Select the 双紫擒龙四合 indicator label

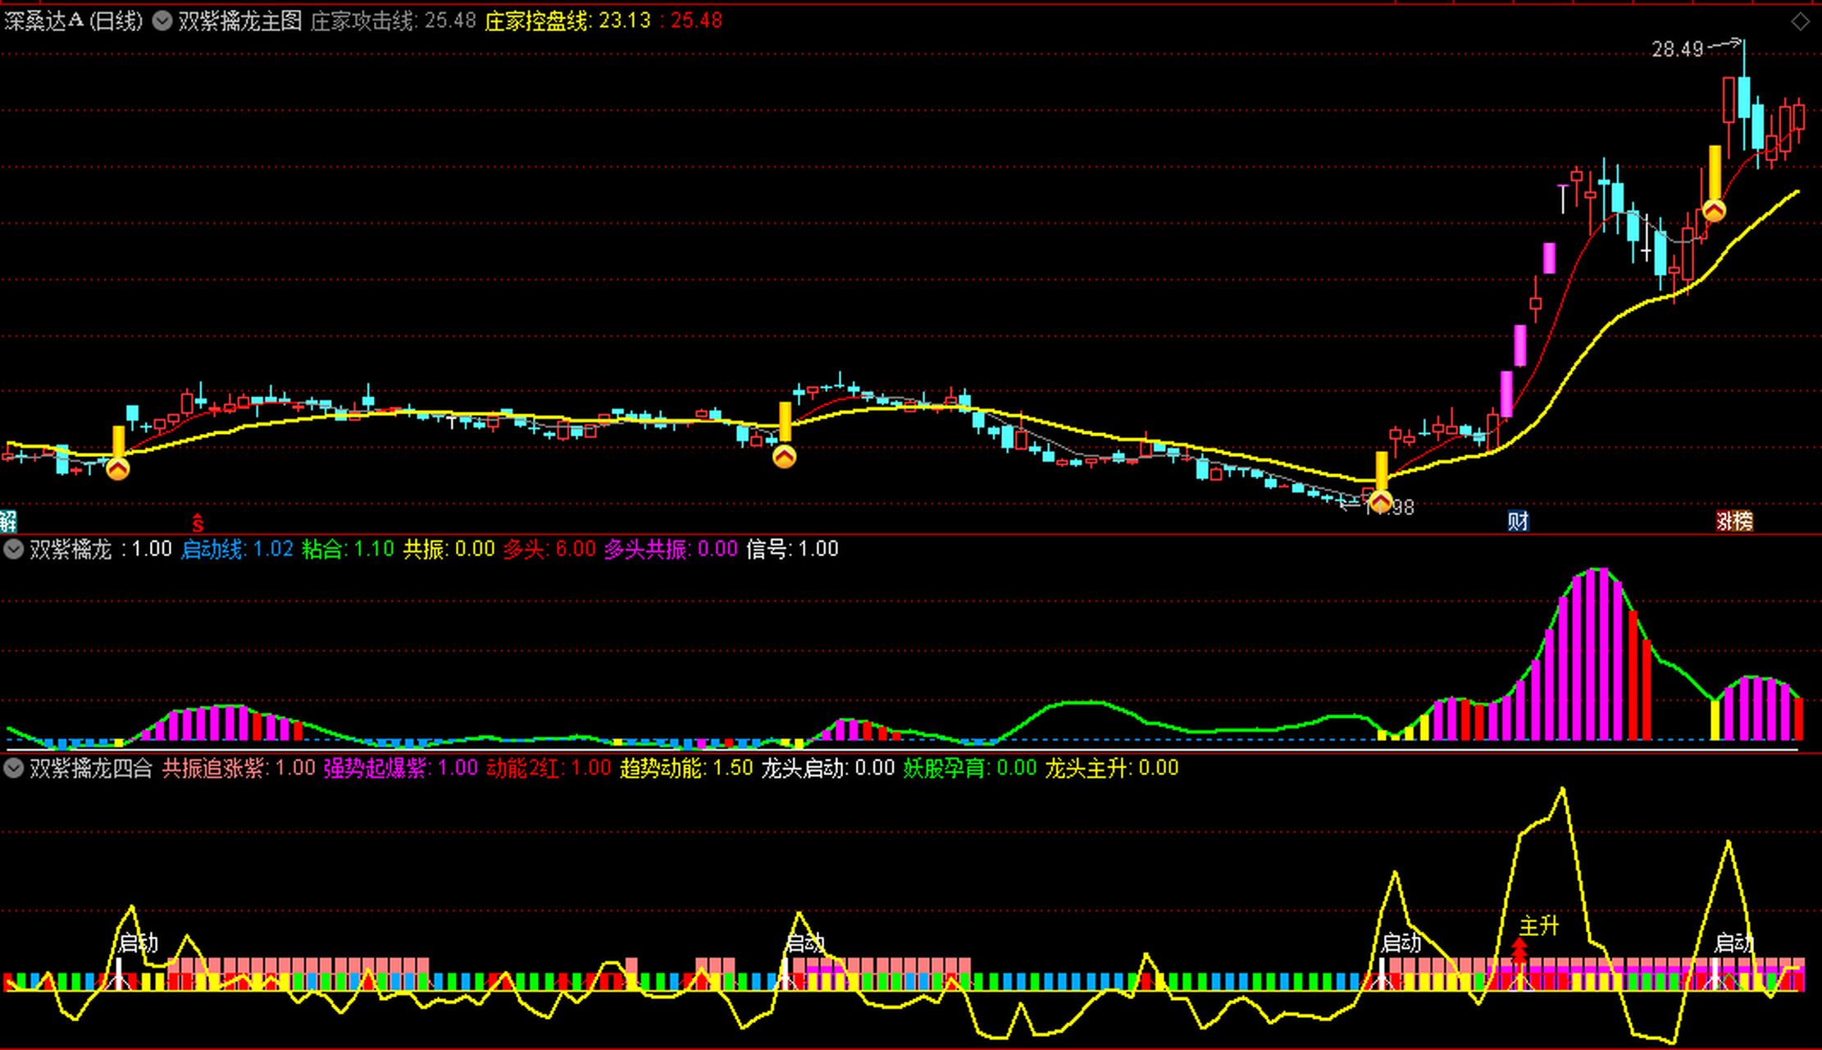[x=91, y=768]
